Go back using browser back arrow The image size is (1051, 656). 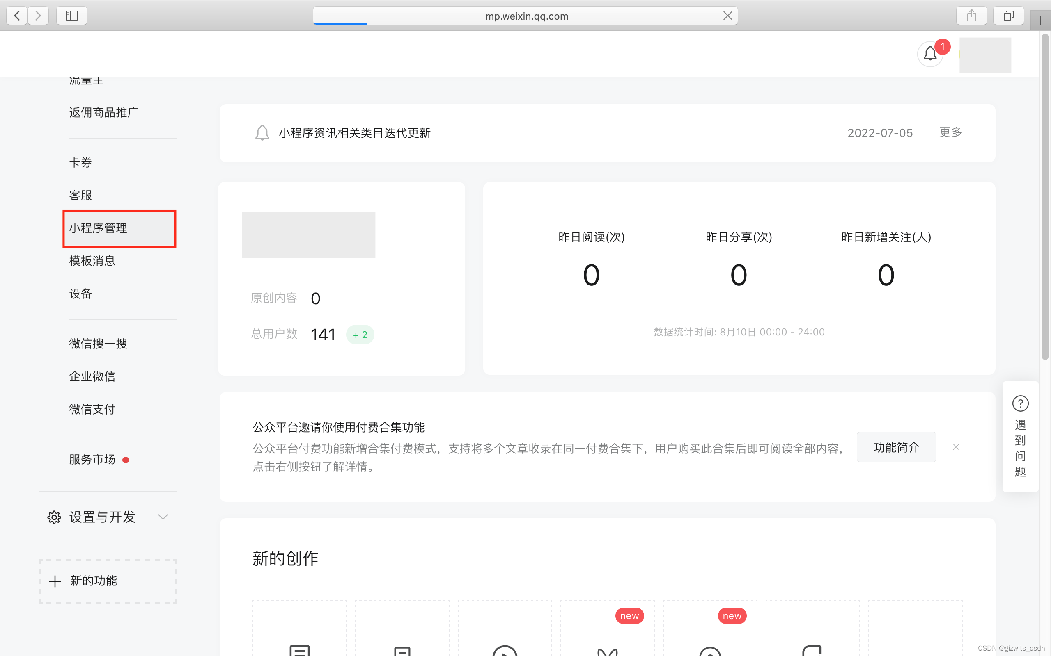click(17, 16)
